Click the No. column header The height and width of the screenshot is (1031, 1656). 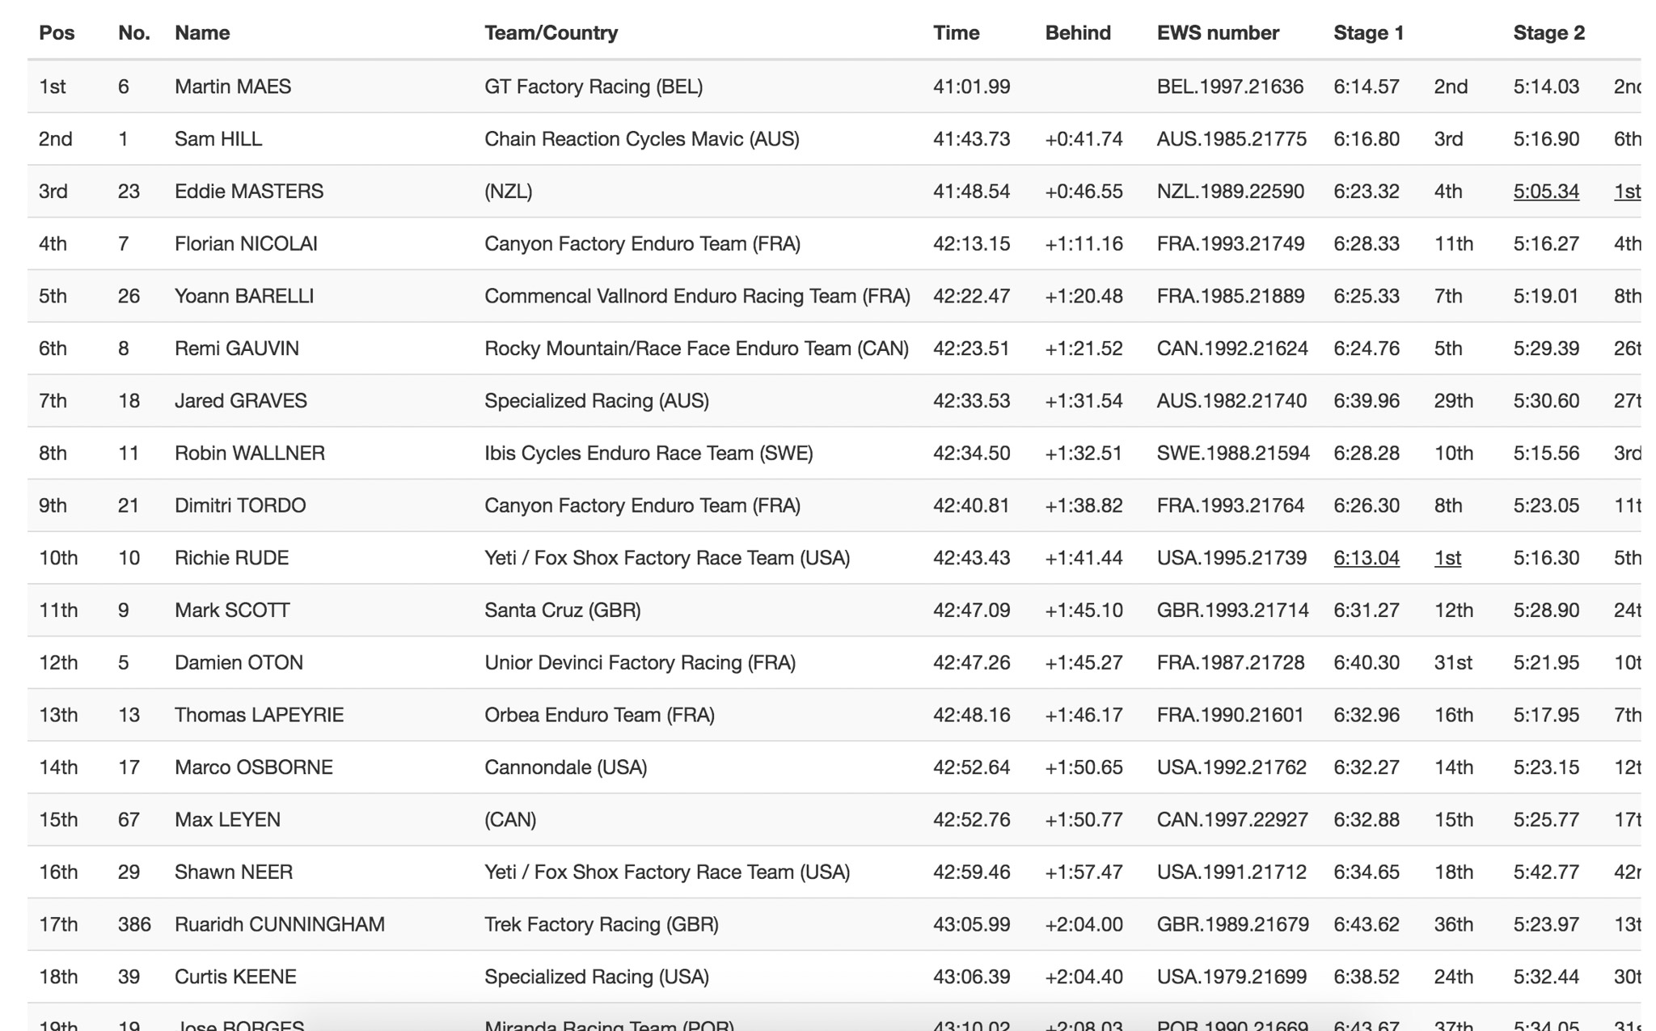(133, 33)
